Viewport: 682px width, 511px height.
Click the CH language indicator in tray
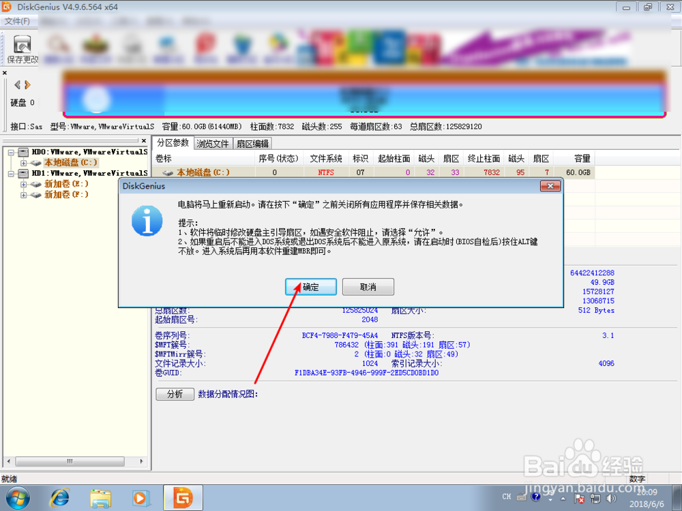(x=507, y=496)
